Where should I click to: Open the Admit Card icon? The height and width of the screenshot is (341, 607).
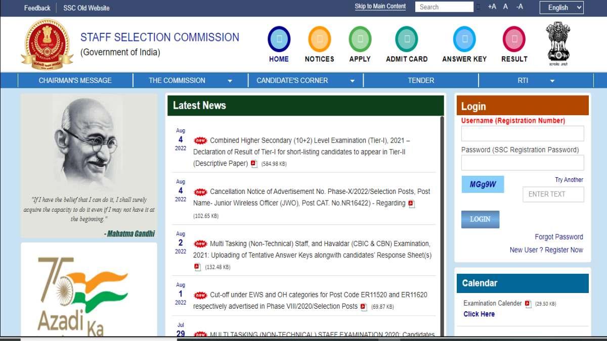point(406,39)
